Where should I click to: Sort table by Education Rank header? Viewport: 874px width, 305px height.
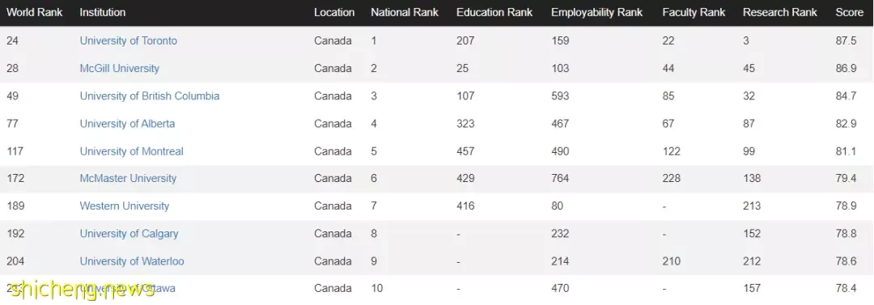click(x=494, y=12)
